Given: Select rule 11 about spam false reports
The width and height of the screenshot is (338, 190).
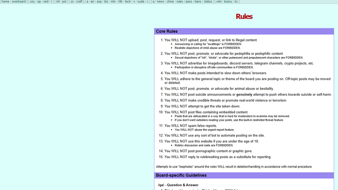Looking at the screenshot, I should pyautogui.click(x=191, y=126).
